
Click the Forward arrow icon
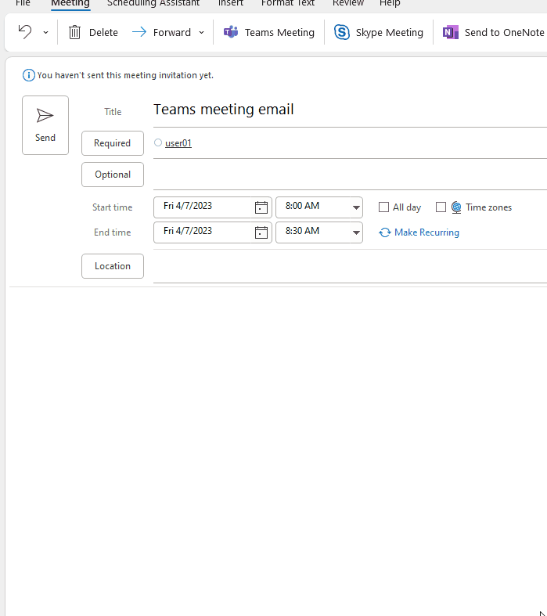[139, 32]
